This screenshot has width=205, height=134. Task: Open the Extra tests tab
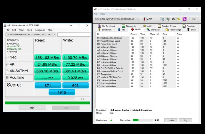(x=189, y=26)
